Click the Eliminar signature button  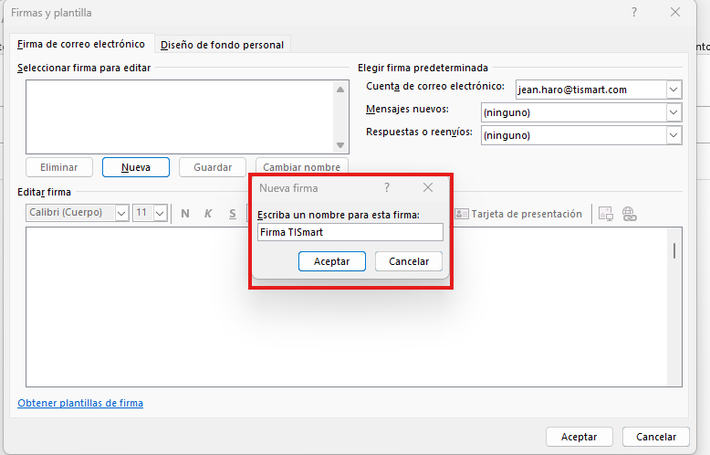(x=59, y=167)
